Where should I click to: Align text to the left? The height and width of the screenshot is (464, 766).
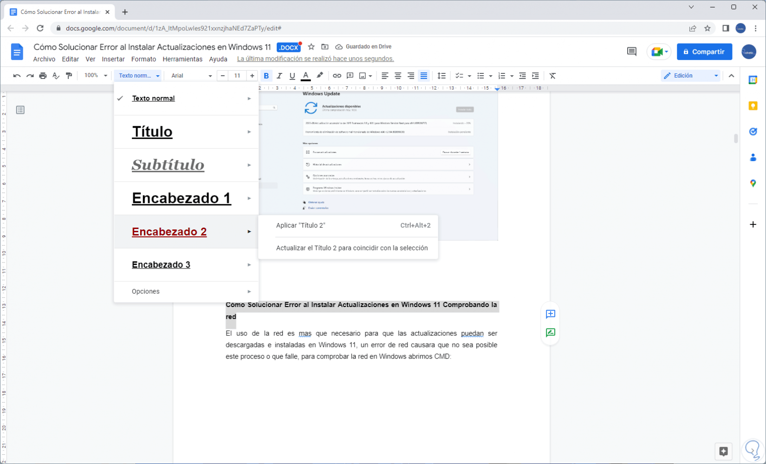(x=385, y=76)
